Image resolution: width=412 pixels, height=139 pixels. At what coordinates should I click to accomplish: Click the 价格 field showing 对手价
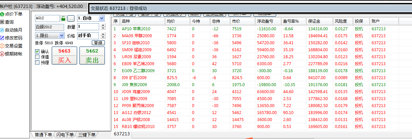pyautogui.click(x=88, y=36)
